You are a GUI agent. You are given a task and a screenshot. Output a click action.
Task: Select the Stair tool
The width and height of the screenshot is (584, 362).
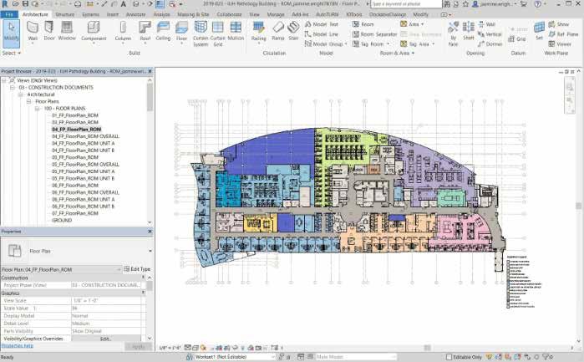click(293, 31)
